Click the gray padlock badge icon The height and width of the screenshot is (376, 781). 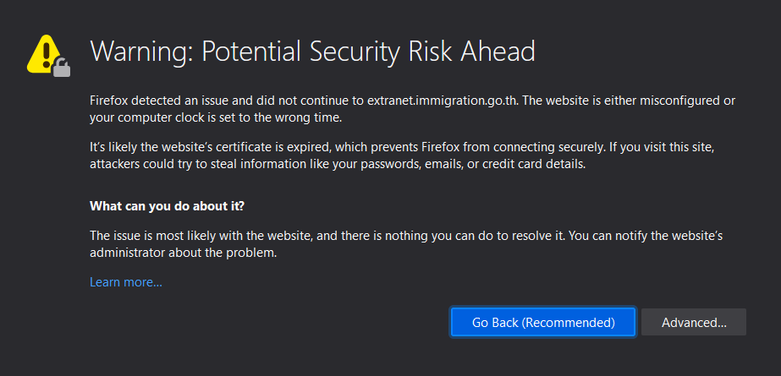click(62, 68)
